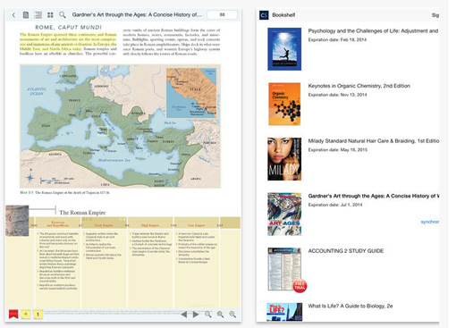Click the Italy inset map
The image size is (465, 328).
pyautogui.click(x=191, y=93)
